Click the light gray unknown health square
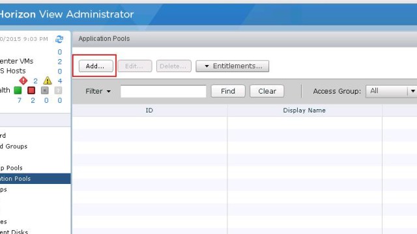The image size is (417, 234). pos(58,90)
